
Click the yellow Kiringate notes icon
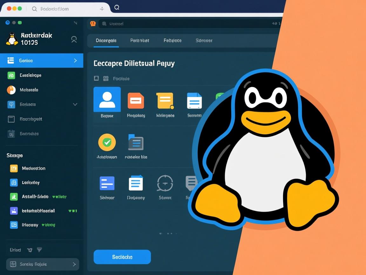(x=165, y=99)
